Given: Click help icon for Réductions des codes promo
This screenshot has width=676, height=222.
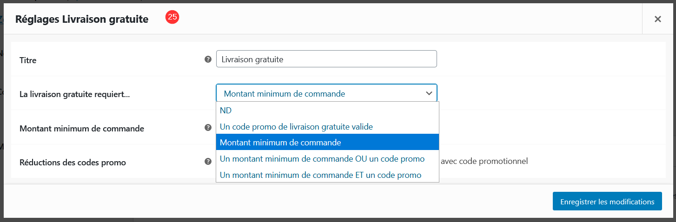Looking at the screenshot, I should tap(208, 162).
